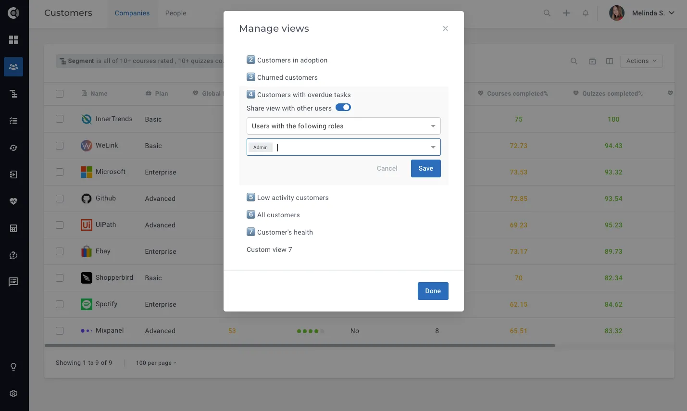Open the task list icon in sidebar
Image resolution: width=687 pixels, height=411 pixels.
(x=13, y=121)
